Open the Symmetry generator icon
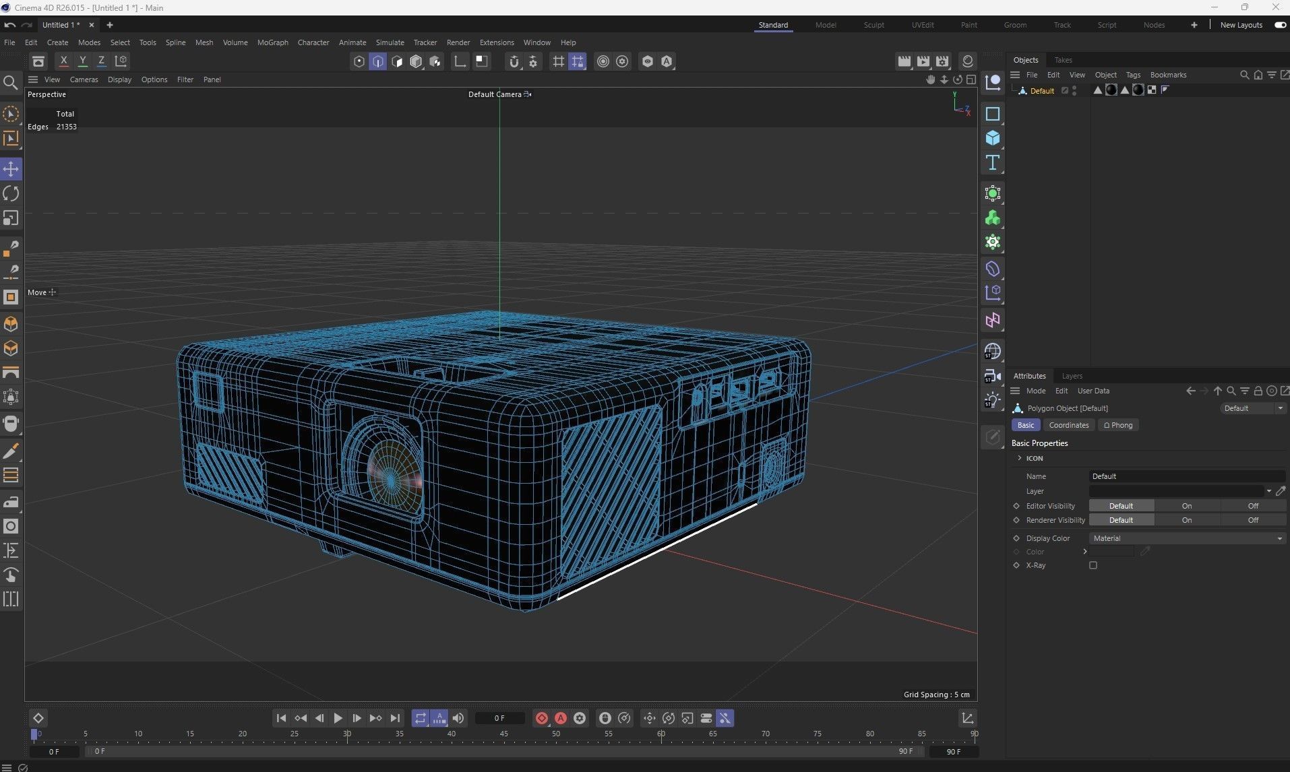Screen dimensions: 1290x772 (x=992, y=320)
